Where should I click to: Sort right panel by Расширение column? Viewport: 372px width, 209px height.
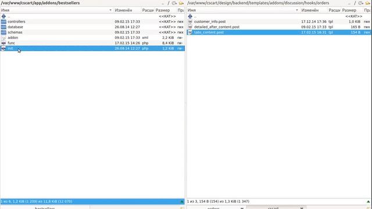tap(334, 10)
